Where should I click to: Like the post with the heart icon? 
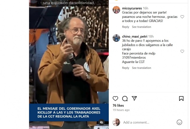(115, 98)
